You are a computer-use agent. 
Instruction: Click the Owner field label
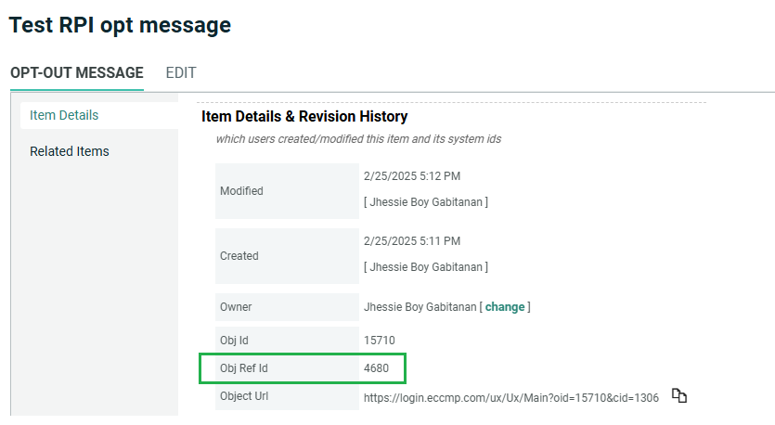(236, 307)
